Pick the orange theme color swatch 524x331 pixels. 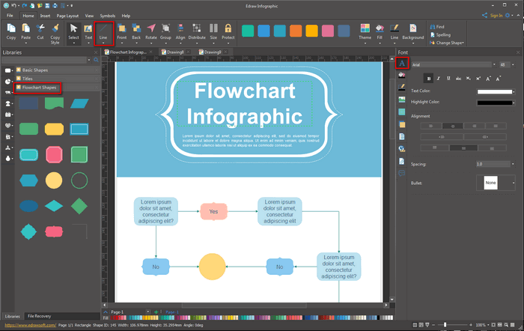tap(296, 31)
